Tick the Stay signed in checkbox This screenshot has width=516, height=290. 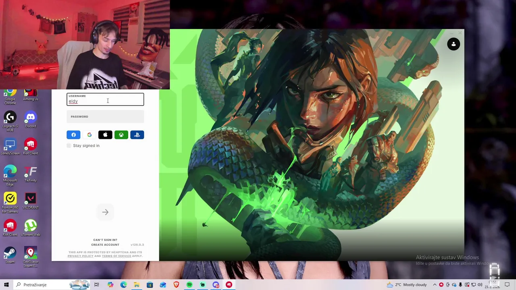69,145
